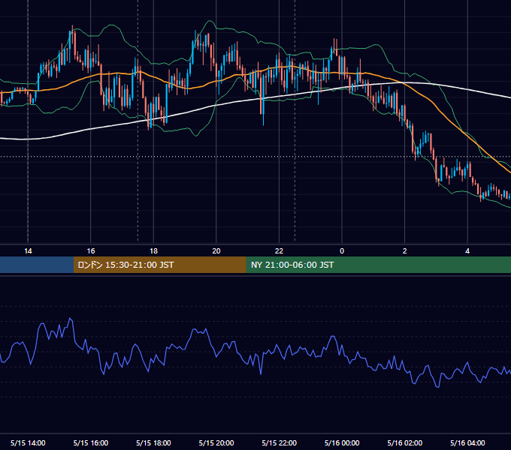Image resolution: width=511 pixels, height=450 pixels.
Task: Click the NY 21:00-06:00 JST session bar
Action: tap(378, 265)
